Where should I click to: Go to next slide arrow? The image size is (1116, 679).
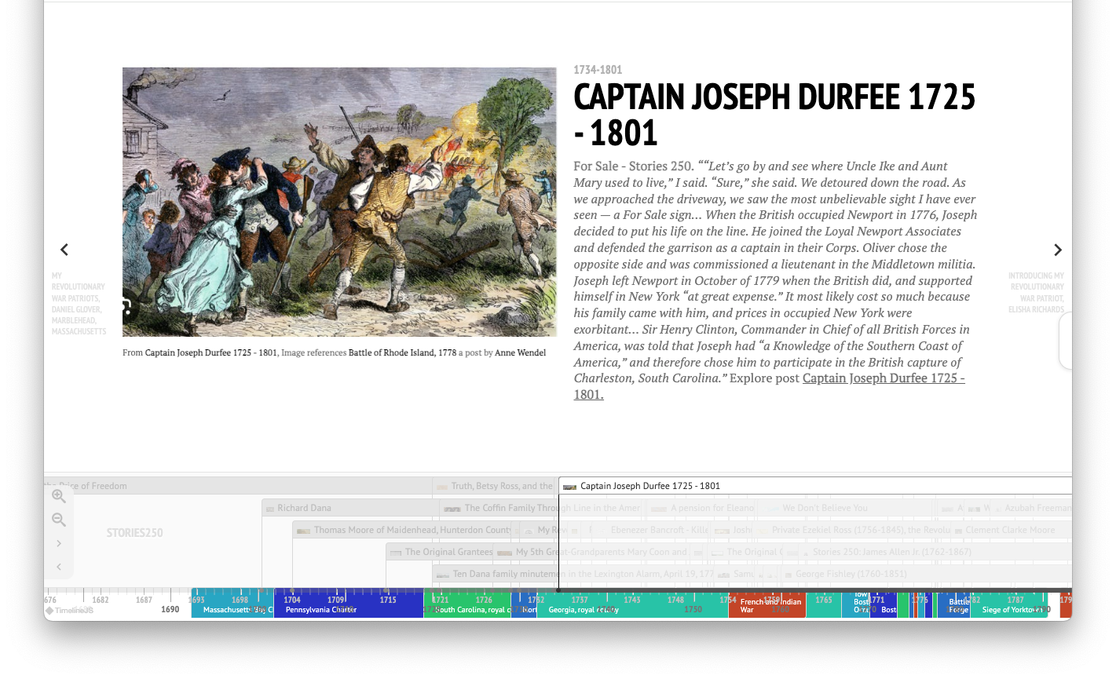1057,250
